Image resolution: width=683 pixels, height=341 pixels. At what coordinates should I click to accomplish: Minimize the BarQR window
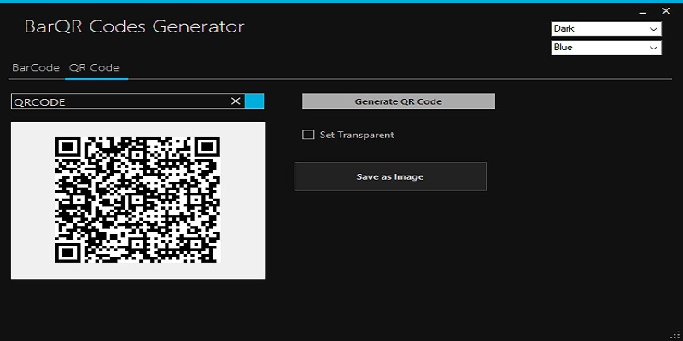click(643, 13)
